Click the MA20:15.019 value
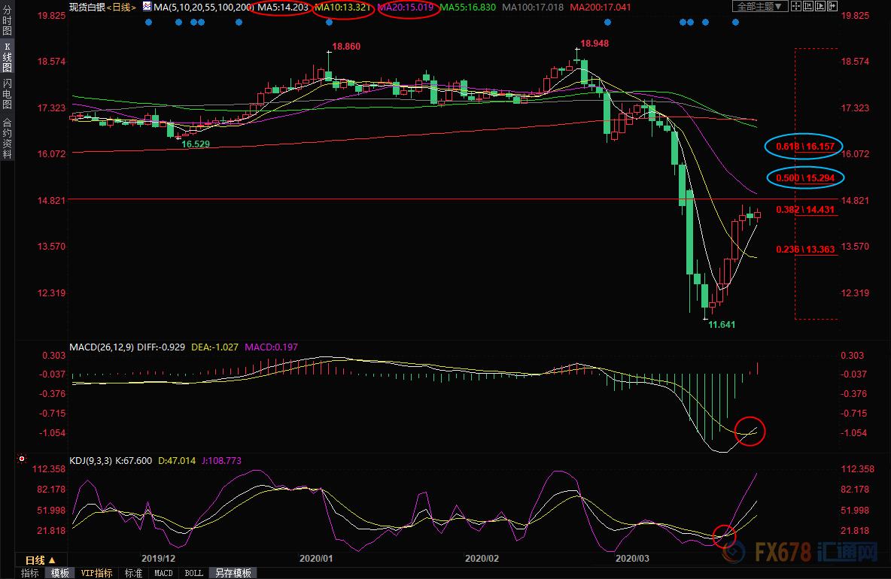 pyautogui.click(x=406, y=8)
